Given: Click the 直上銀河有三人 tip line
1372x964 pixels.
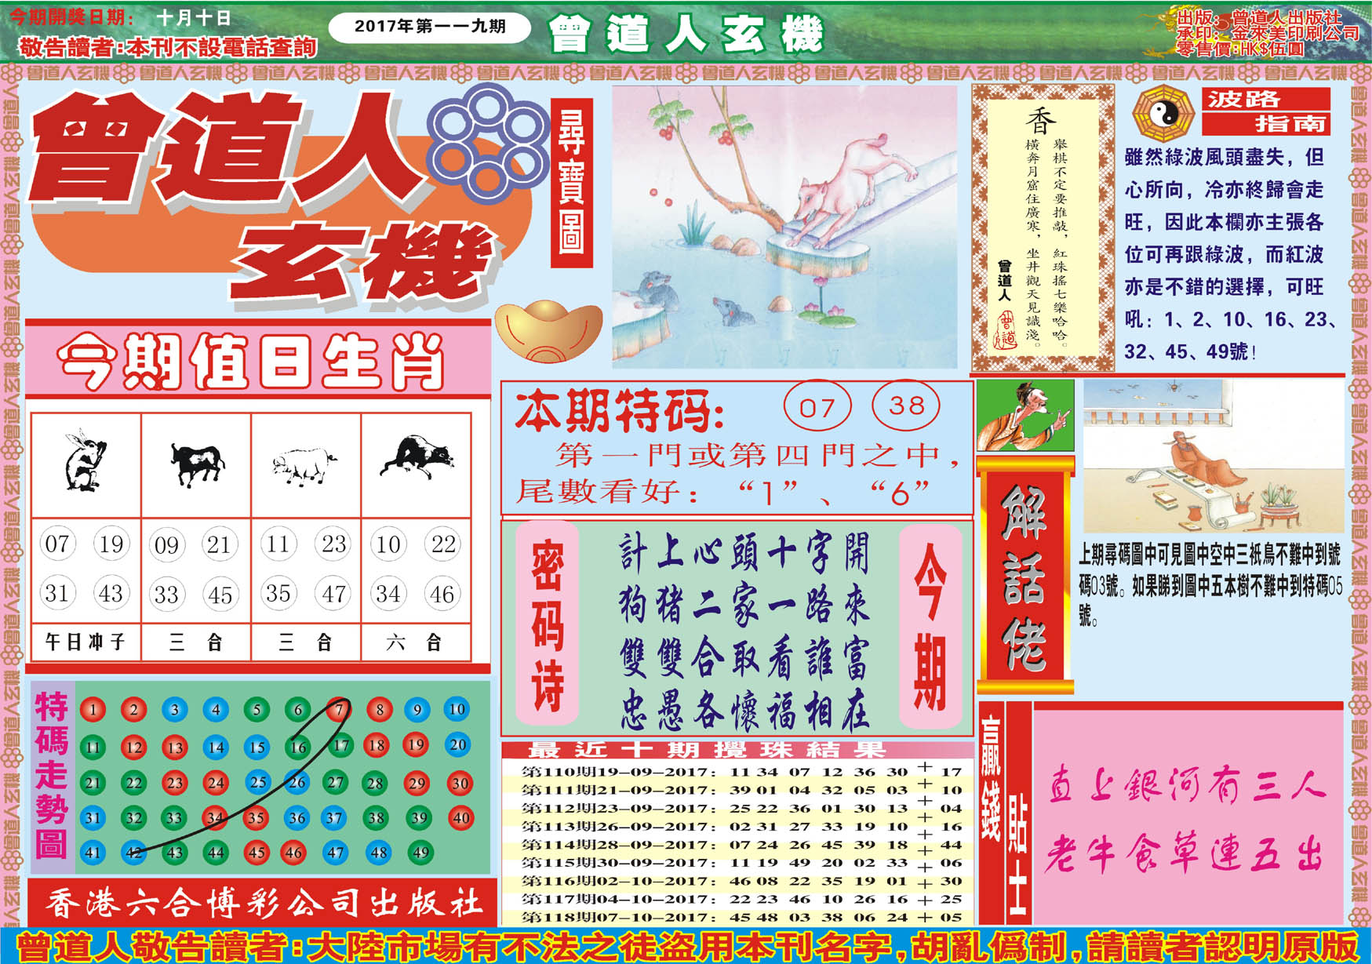Looking at the screenshot, I should 1188,785.
